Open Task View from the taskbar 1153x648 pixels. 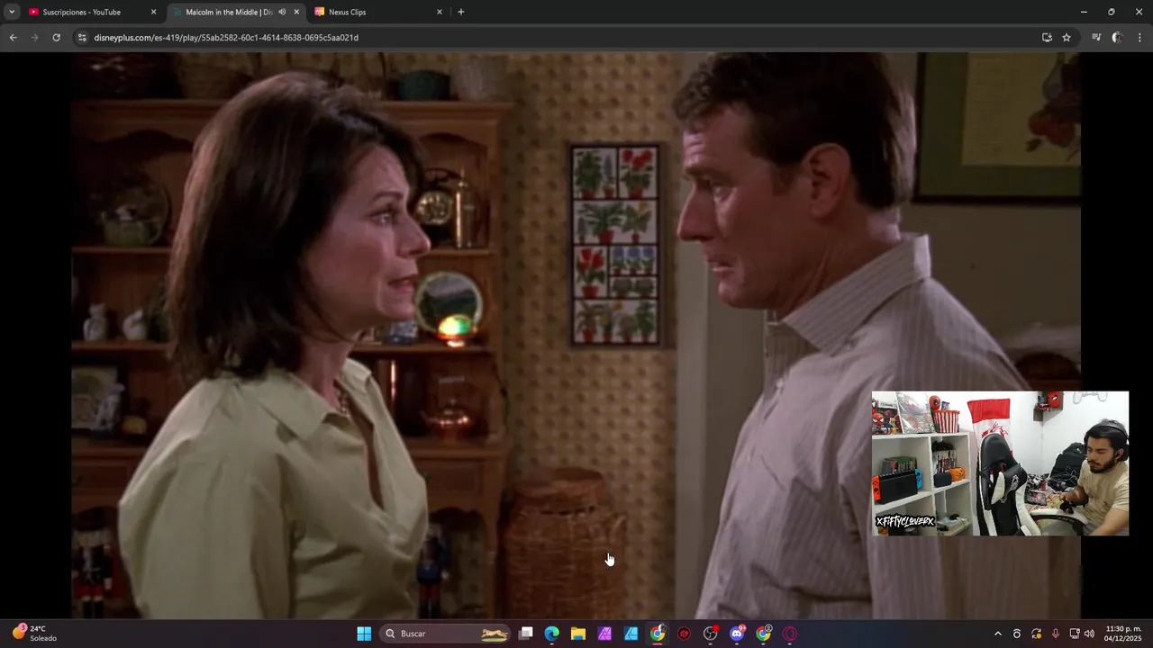coord(526,634)
